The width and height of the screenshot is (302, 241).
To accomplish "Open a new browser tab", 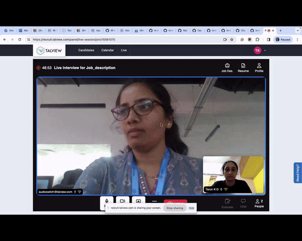I will [280, 31].
